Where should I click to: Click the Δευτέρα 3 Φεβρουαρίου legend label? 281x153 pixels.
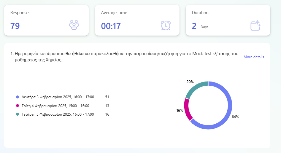[x=58, y=97]
